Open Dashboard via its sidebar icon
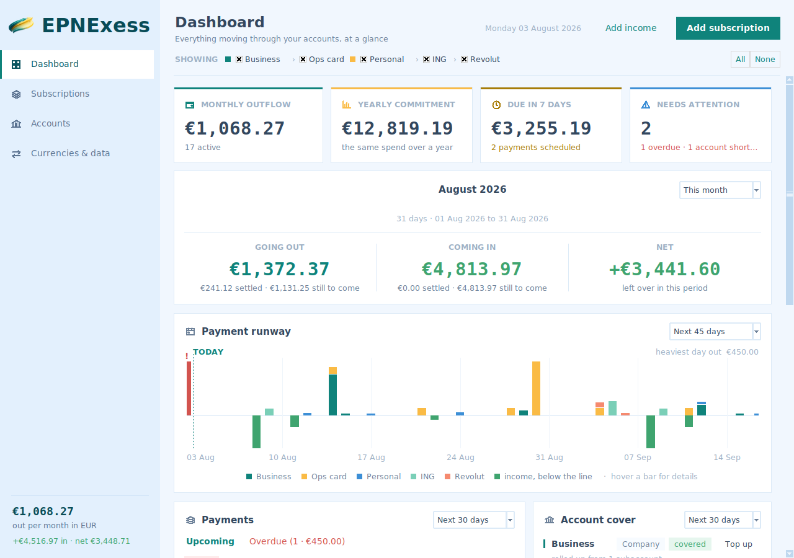Image resolution: width=794 pixels, height=558 pixels. click(17, 64)
